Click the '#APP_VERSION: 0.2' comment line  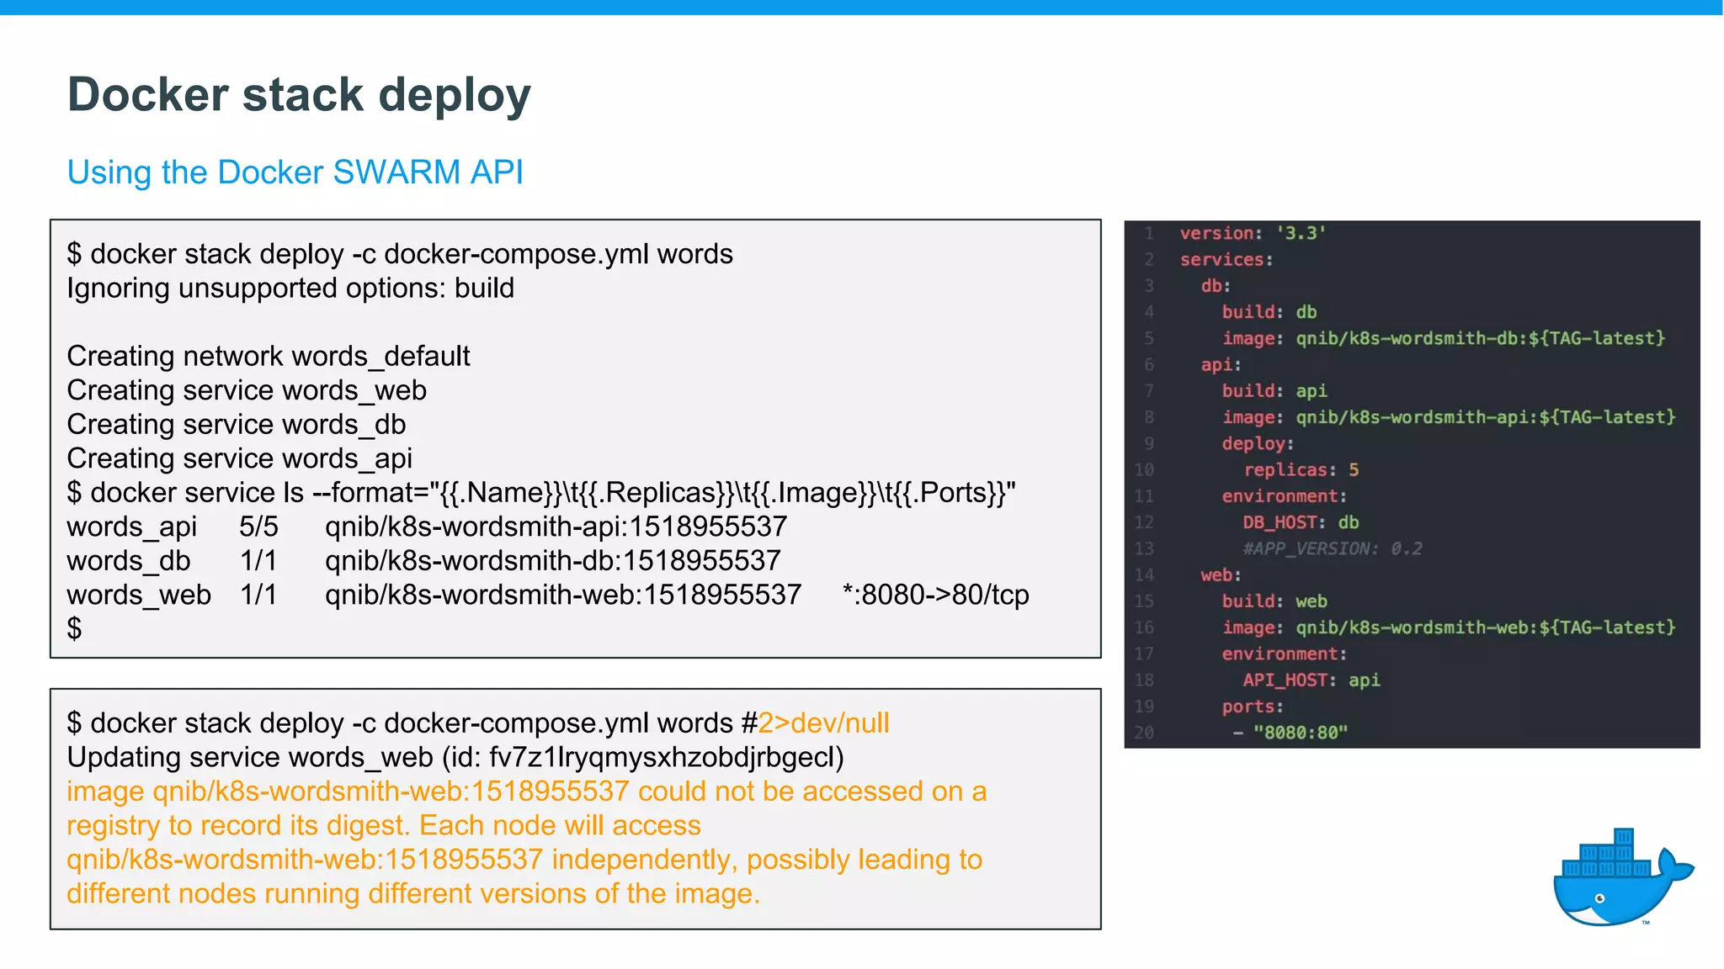pyautogui.click(x=1333, y=548)
